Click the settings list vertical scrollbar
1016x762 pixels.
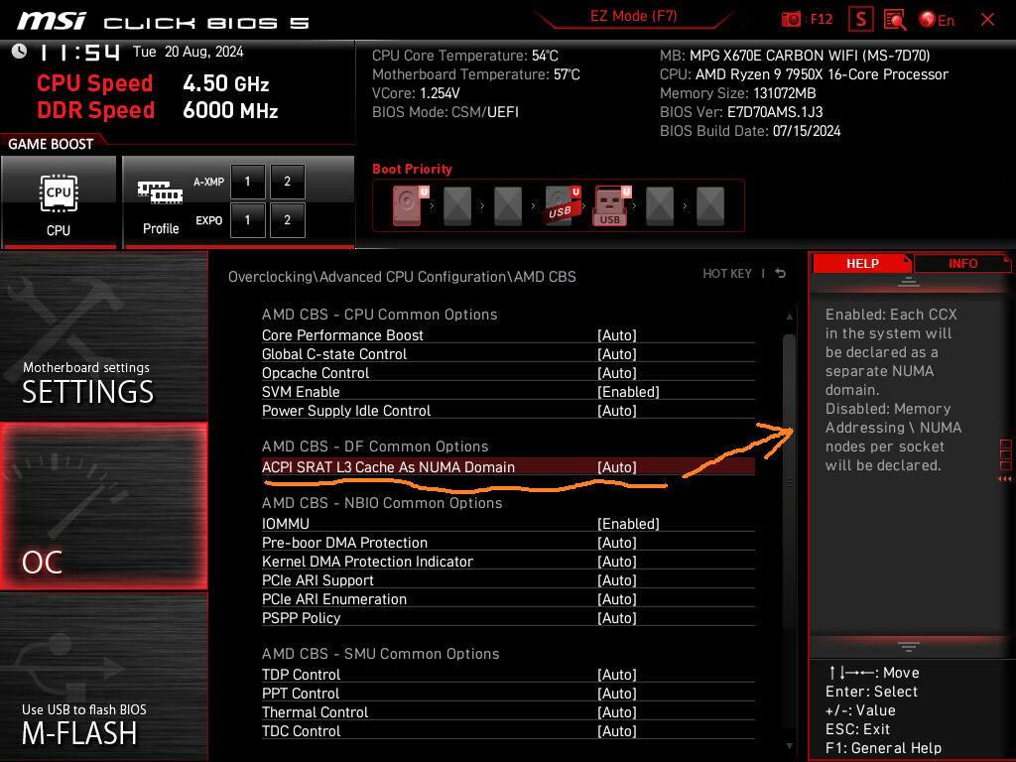click(790, 482)
